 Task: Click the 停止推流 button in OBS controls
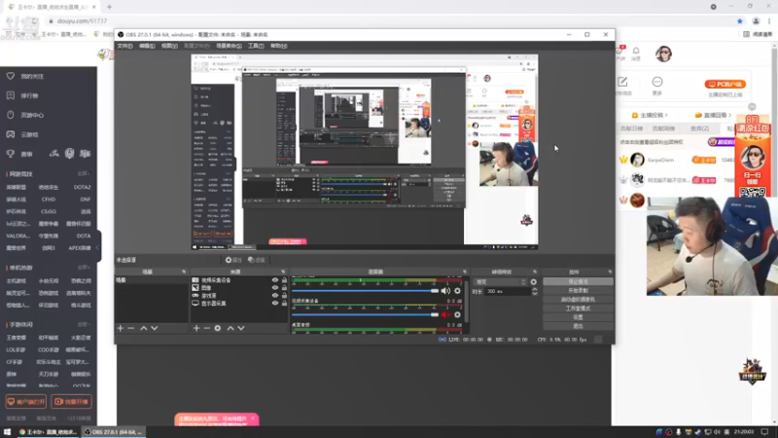(x=578, y=281)
